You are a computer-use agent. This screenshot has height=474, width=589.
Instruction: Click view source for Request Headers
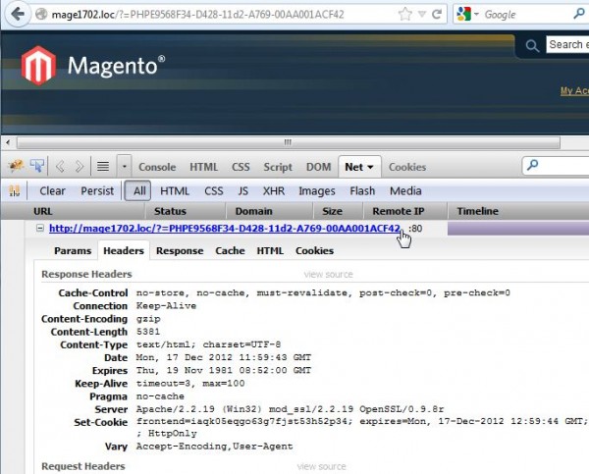pyautogui.click(x=322, y=467)
